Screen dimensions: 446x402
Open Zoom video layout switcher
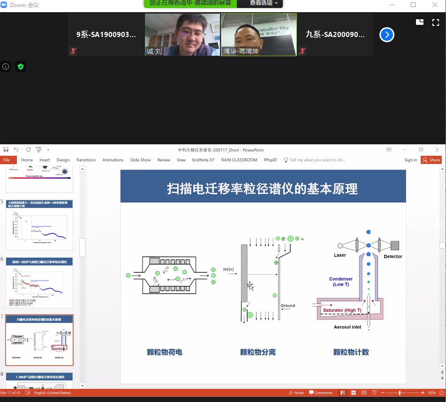tap(420, 22)
